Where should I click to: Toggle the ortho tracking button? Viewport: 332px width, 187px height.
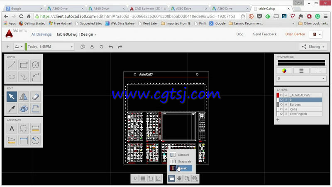[159, 179]
